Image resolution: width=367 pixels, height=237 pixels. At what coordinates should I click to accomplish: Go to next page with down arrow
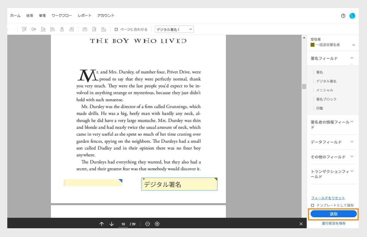pos(111,224)
